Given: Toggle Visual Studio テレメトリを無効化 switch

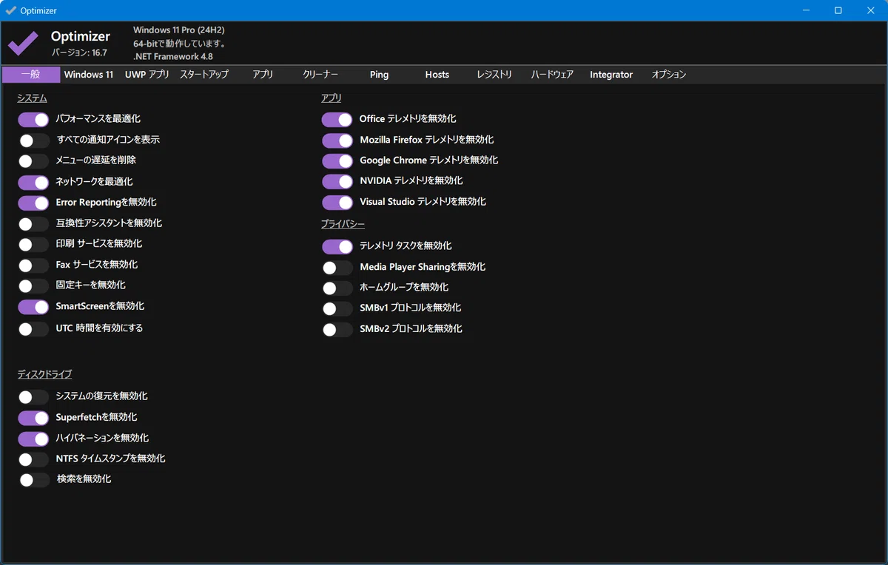Looking at the screenshot, I should coord(337,202).
